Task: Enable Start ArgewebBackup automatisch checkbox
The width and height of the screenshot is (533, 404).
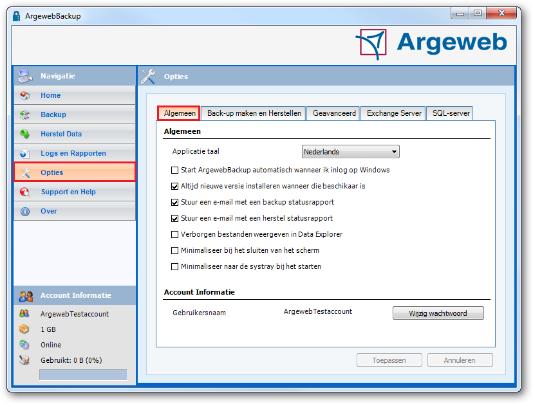Action: coord(174,170)
